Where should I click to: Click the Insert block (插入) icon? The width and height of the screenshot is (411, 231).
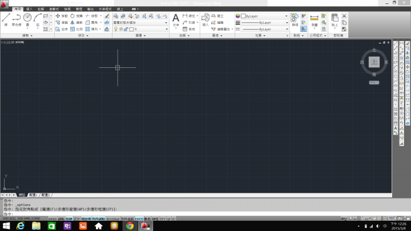(205, 20)
